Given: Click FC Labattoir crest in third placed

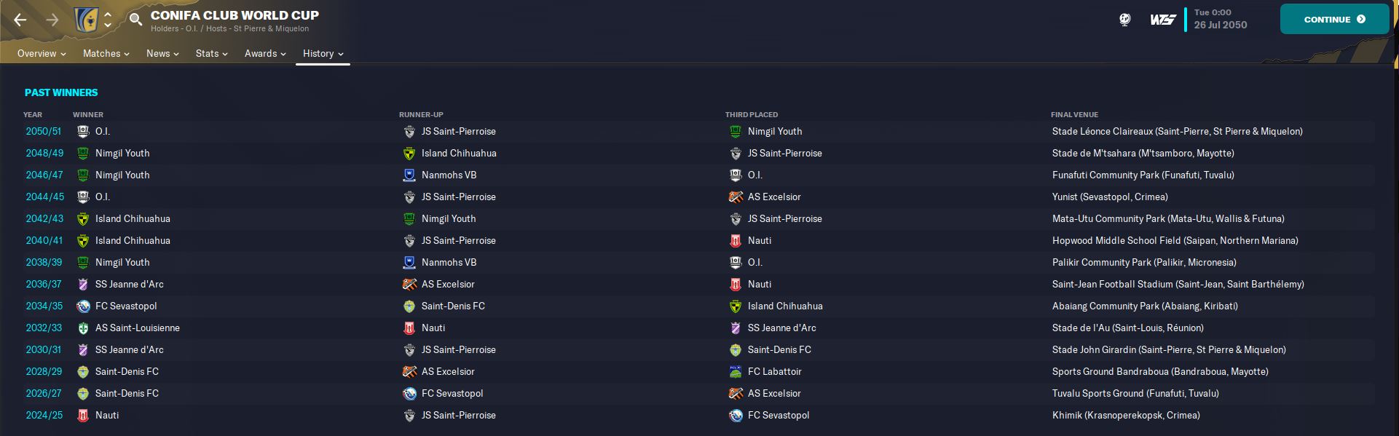Looking at the screenshot, I should click(x=736, y=372).
